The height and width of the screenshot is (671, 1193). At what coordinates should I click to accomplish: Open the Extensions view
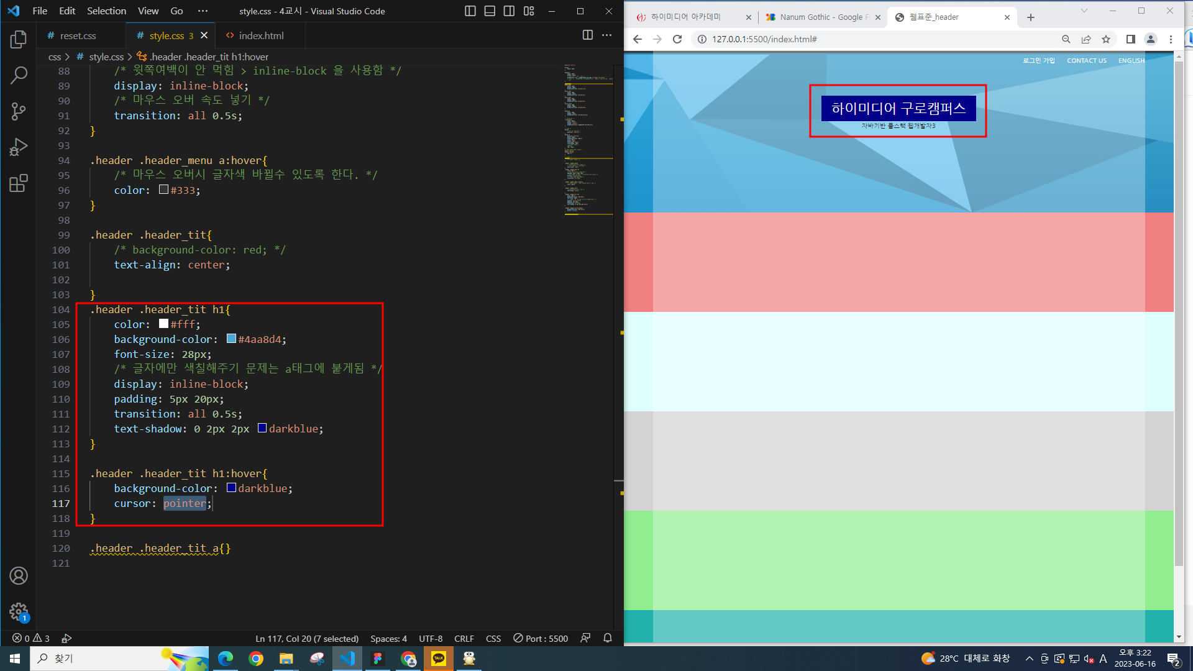pyautogui.click(x=19, y=183)
